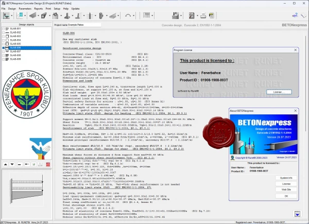Image resolution: width=309 pixels, height=224 pixels.
Task: Click License button in About BETONexpress dialog
Action: pyautogui.click(x=286, y=184)
